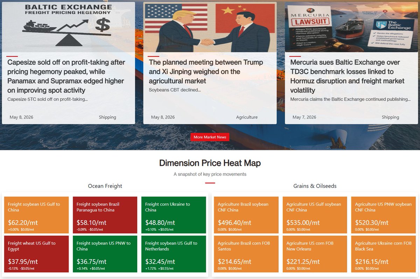Screen dimensions: 420x279
Task: Click the Shipping tag on the Capesize card
Action: [x=107, y=117]
